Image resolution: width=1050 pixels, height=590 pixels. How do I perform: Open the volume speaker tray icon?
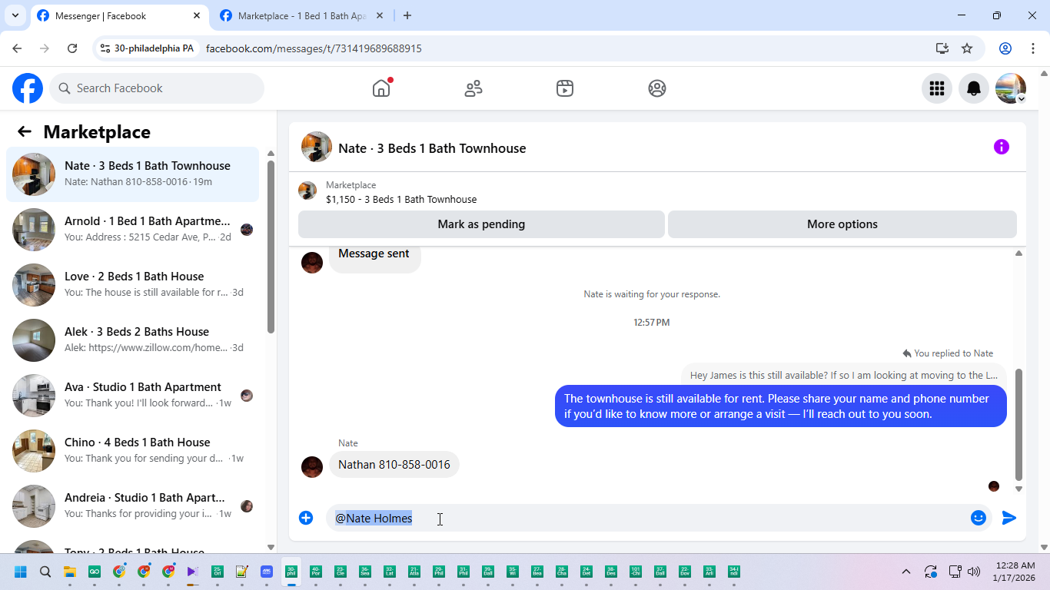coord(974,572)
